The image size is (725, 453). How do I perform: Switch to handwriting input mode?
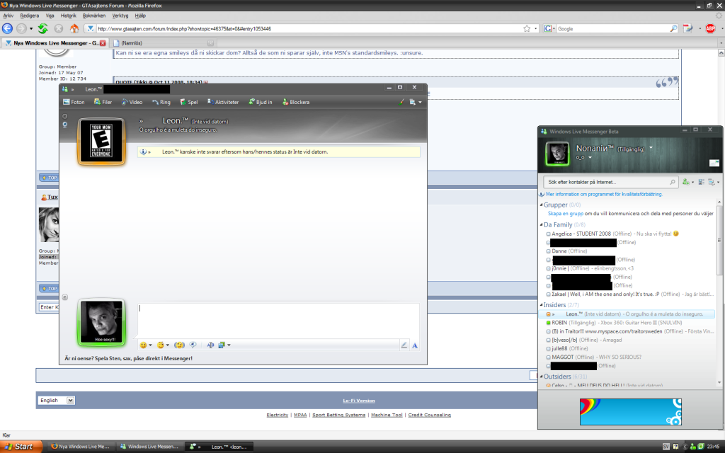404,345
